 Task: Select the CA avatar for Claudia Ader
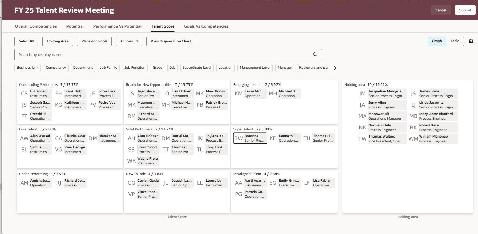[59, 139]
